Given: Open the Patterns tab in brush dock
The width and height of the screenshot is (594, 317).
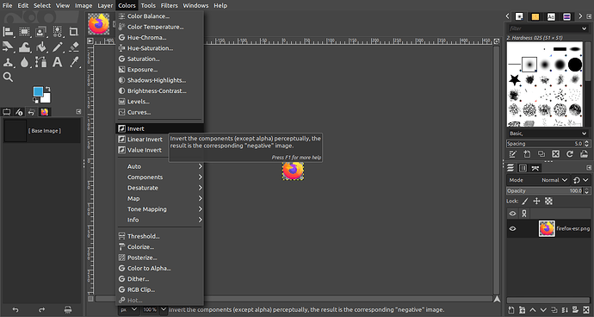Looking at the screenshot, I should (535, 16).
